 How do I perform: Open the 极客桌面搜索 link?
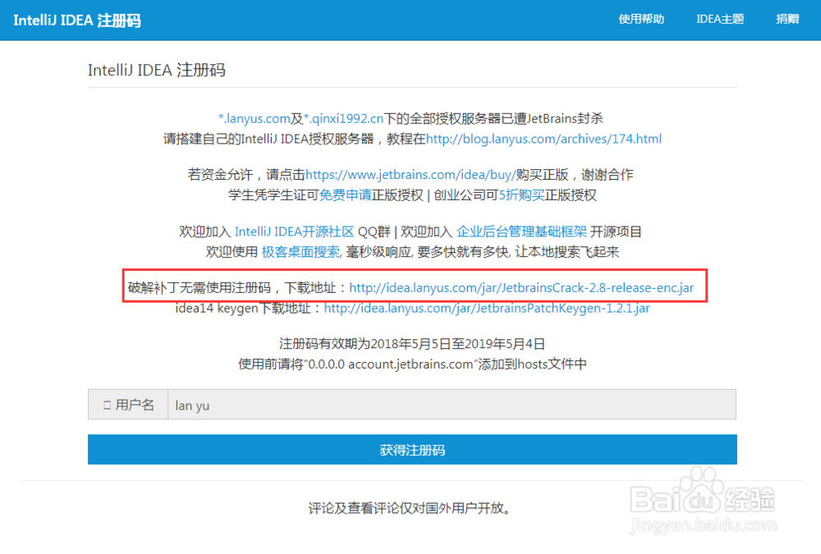click(x=301, y=252)
